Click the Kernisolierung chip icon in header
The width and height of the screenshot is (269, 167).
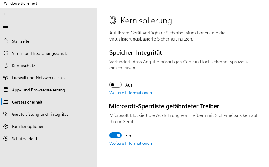(113, 20)
